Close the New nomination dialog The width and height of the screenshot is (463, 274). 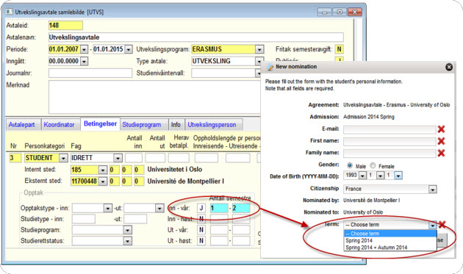pos(449,67)
